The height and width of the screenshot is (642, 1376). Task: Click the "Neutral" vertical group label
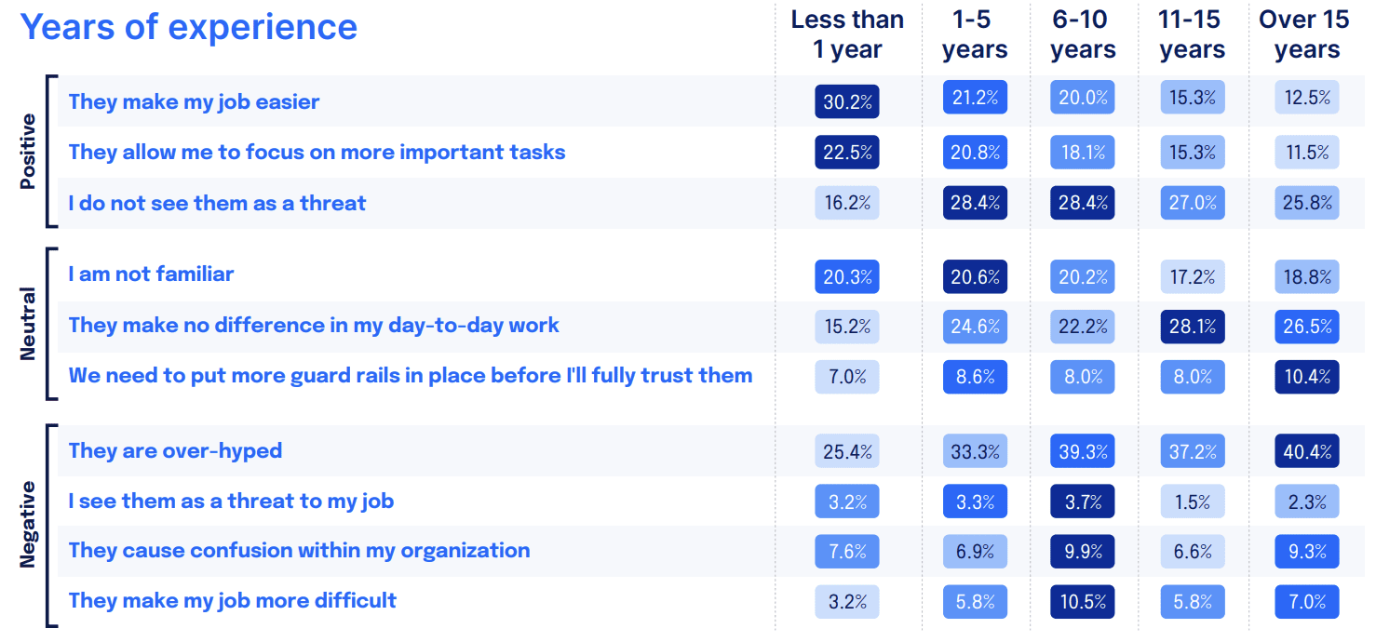pyautogui.click(x=29, y=324)
